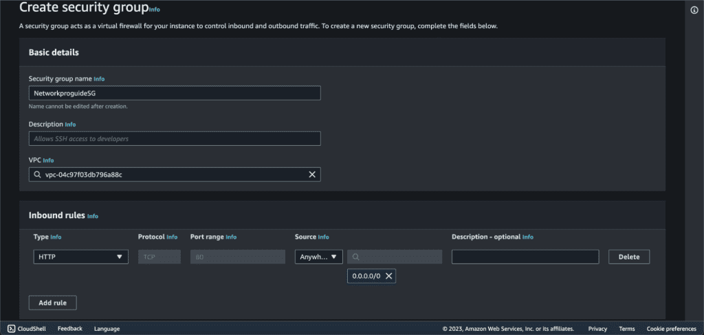The width and height of the screenshot is (704, 335).
Task: Open the Terms link in footer
Action: pos(627,329)
